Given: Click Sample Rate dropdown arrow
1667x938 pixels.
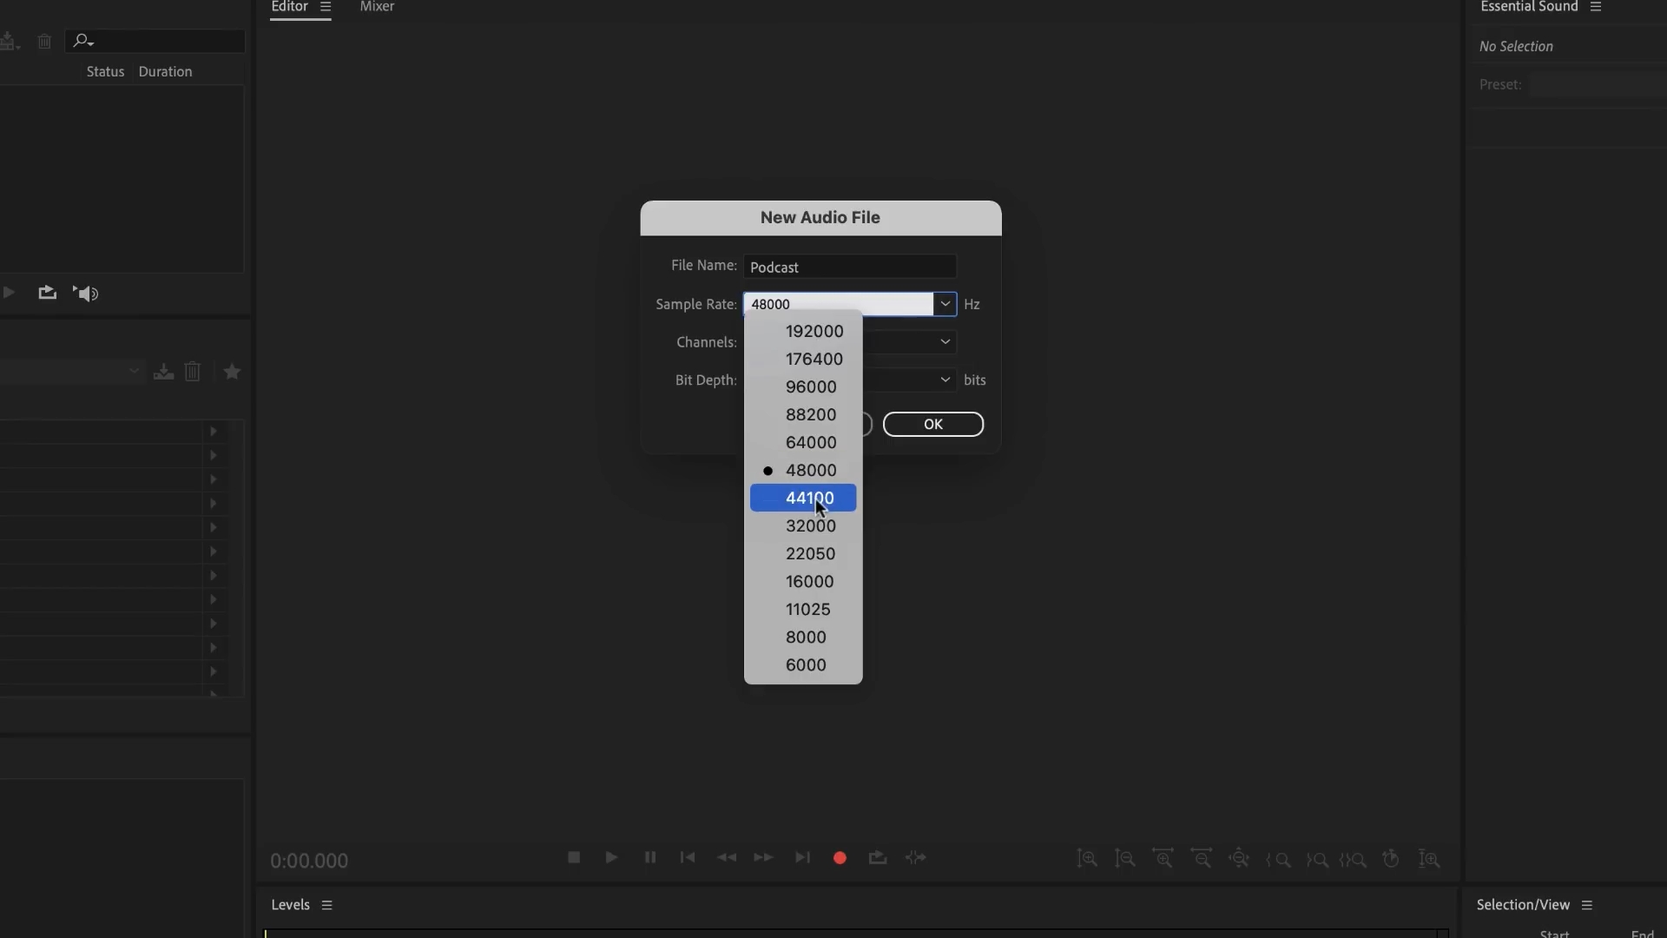Looking at the screenshot, I should (945, 304).
